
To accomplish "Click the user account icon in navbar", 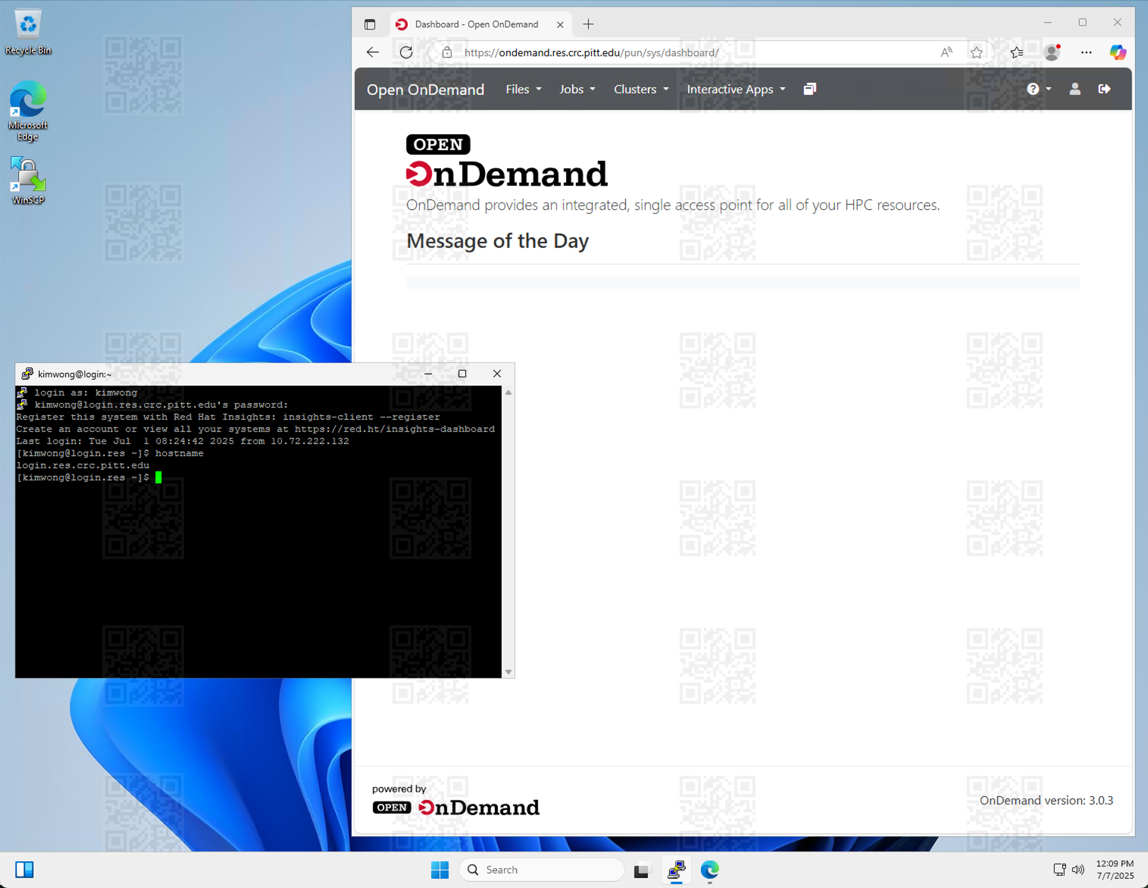I will click(x=1074, y=89).
